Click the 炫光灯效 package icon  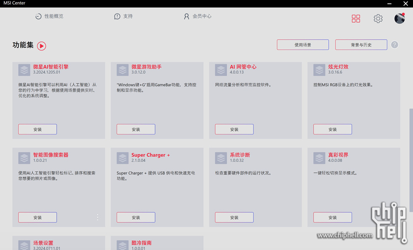319,70
